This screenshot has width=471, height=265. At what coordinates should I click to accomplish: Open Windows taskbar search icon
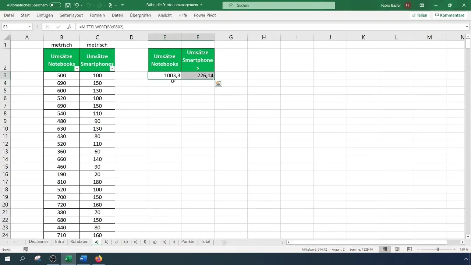(22, 259)
